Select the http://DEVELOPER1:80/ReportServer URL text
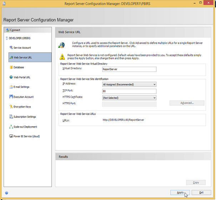This screenshot has height=200, width=216. click(x=123, y=120)
